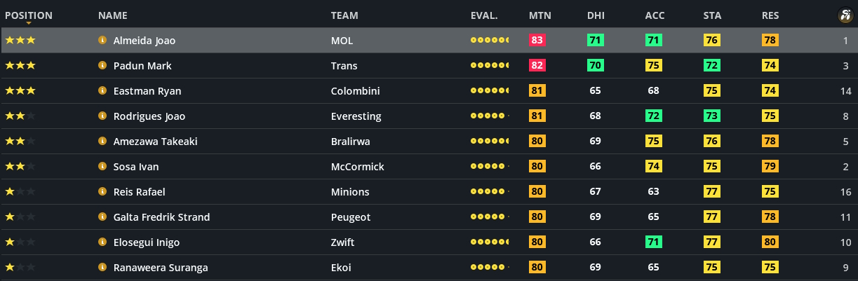This screenshot has height=281, width=858.
Task: Click Almeida Joao's red 83 MTN rating
Action: 537,41
